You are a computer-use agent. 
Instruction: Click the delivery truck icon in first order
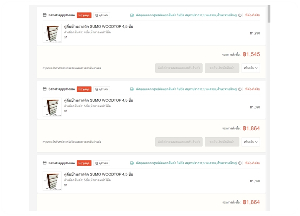132,15
